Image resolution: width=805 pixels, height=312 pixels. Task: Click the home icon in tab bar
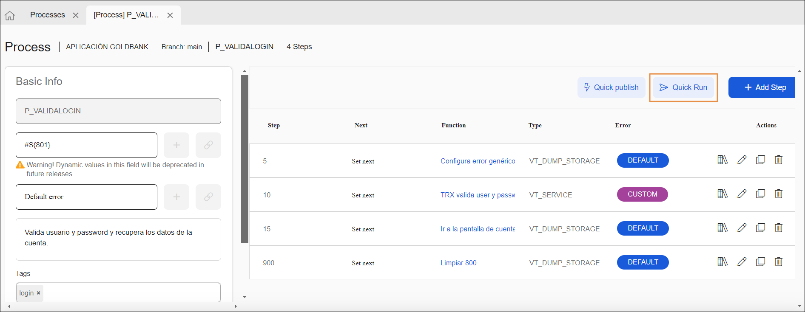(x=10, y=16)
